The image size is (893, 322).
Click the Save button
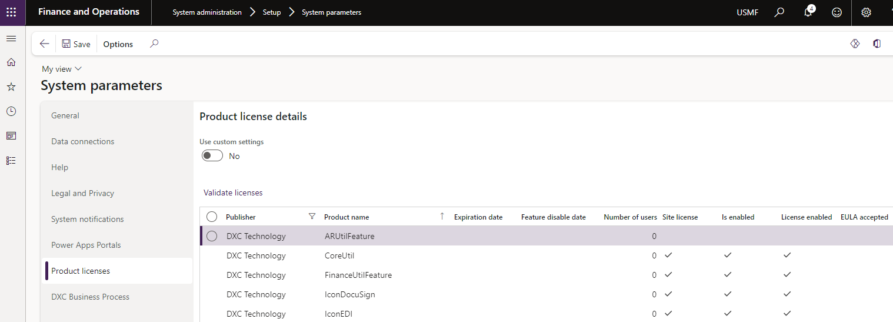pyautogui.click(x=76, y=44)
